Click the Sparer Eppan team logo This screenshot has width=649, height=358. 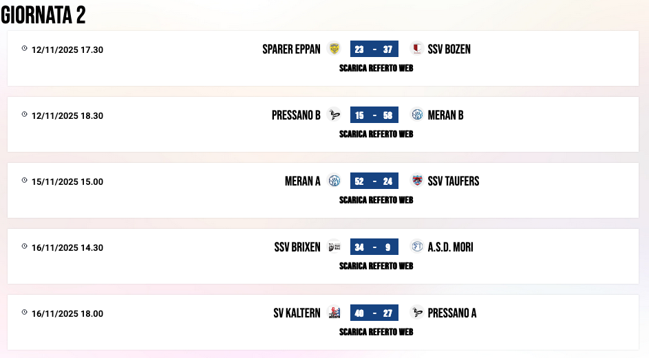pyautogui.click(x=334, y=48)
